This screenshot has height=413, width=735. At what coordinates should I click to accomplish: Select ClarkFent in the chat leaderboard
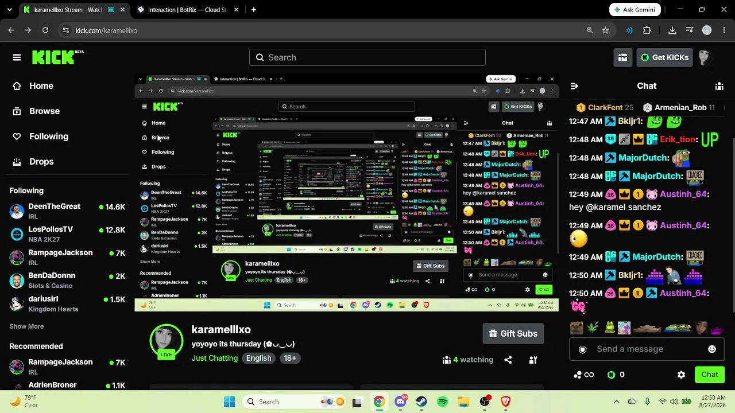(605, 107)
